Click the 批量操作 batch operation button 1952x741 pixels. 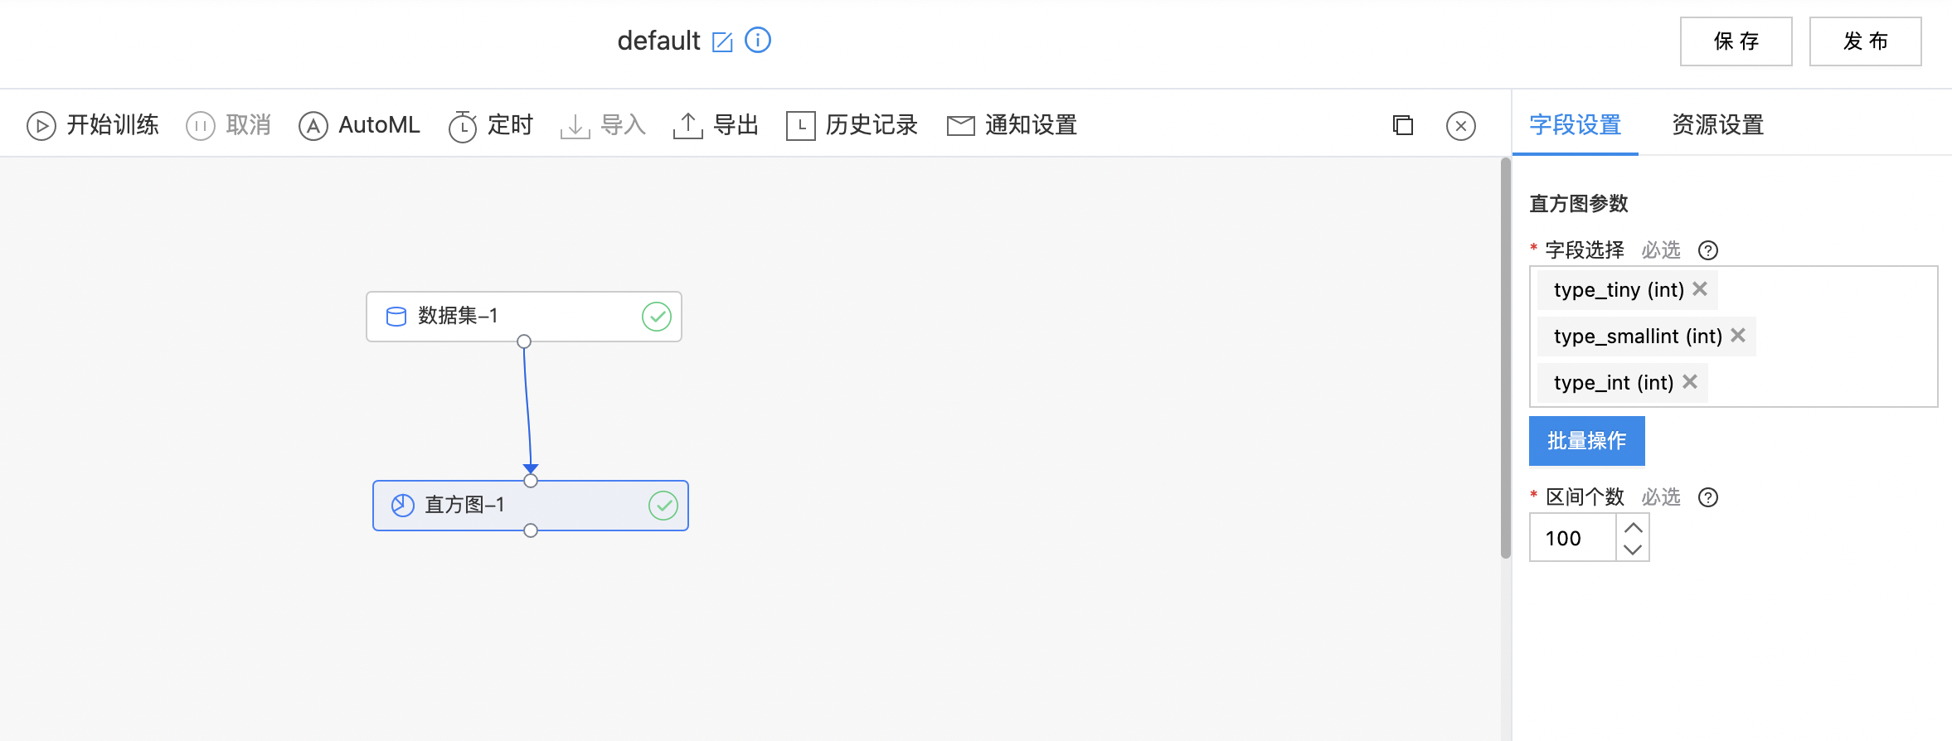coord(1586,441)
